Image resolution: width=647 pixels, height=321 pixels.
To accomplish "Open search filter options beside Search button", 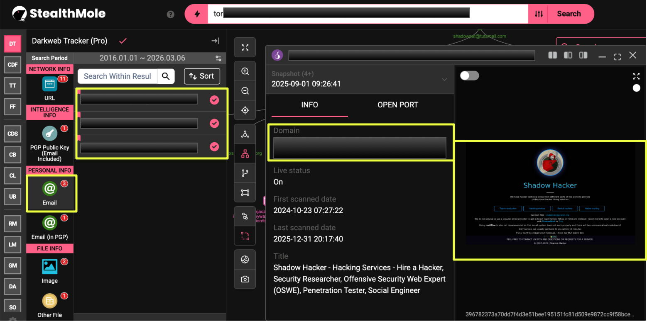I will pos(539,14).
